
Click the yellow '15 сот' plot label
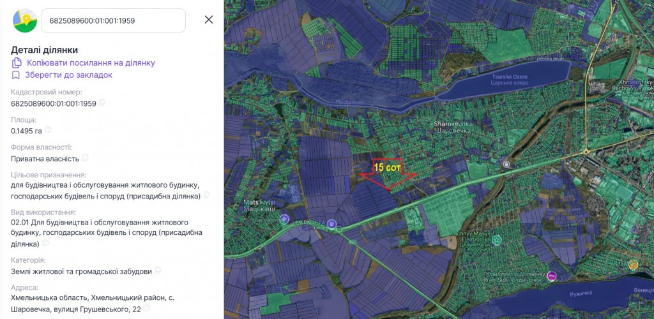pos(387,168)
